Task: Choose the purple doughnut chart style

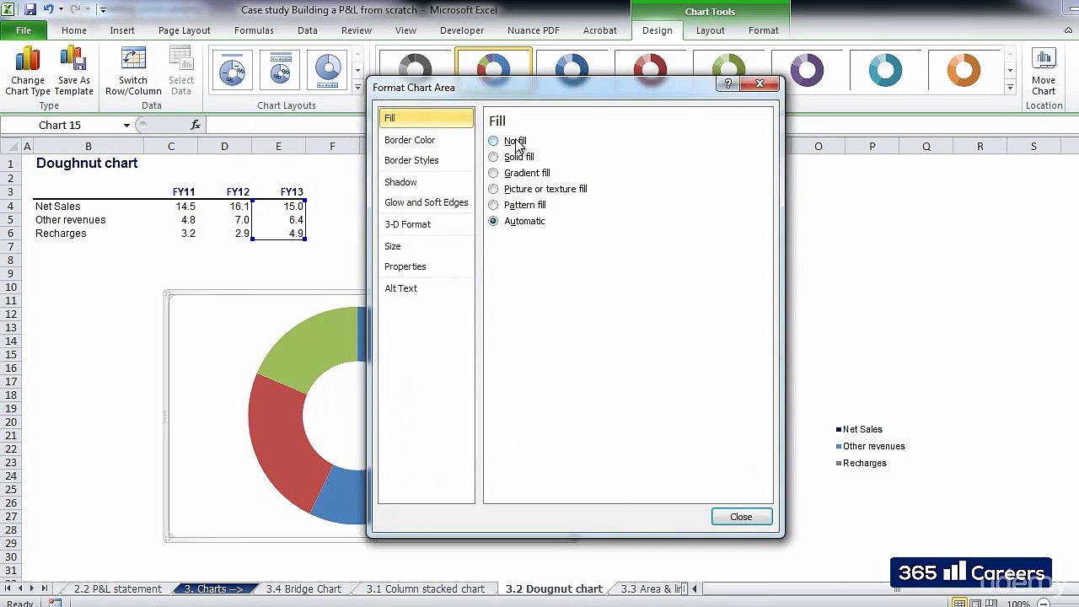Action: 807,69
